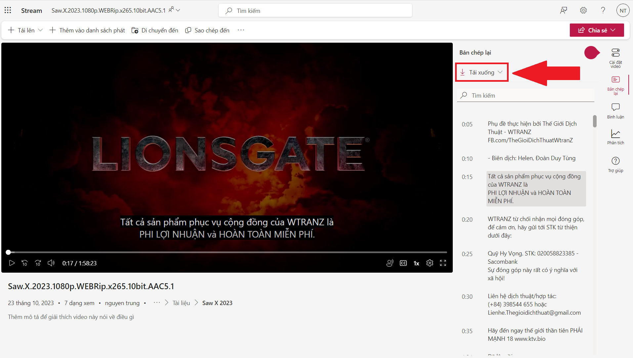Enter fullscreen mode
Viewport: 633px width, 358px height.
click(443, 263)
